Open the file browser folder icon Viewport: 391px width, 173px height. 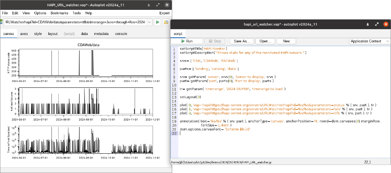(x=166, y=22)
